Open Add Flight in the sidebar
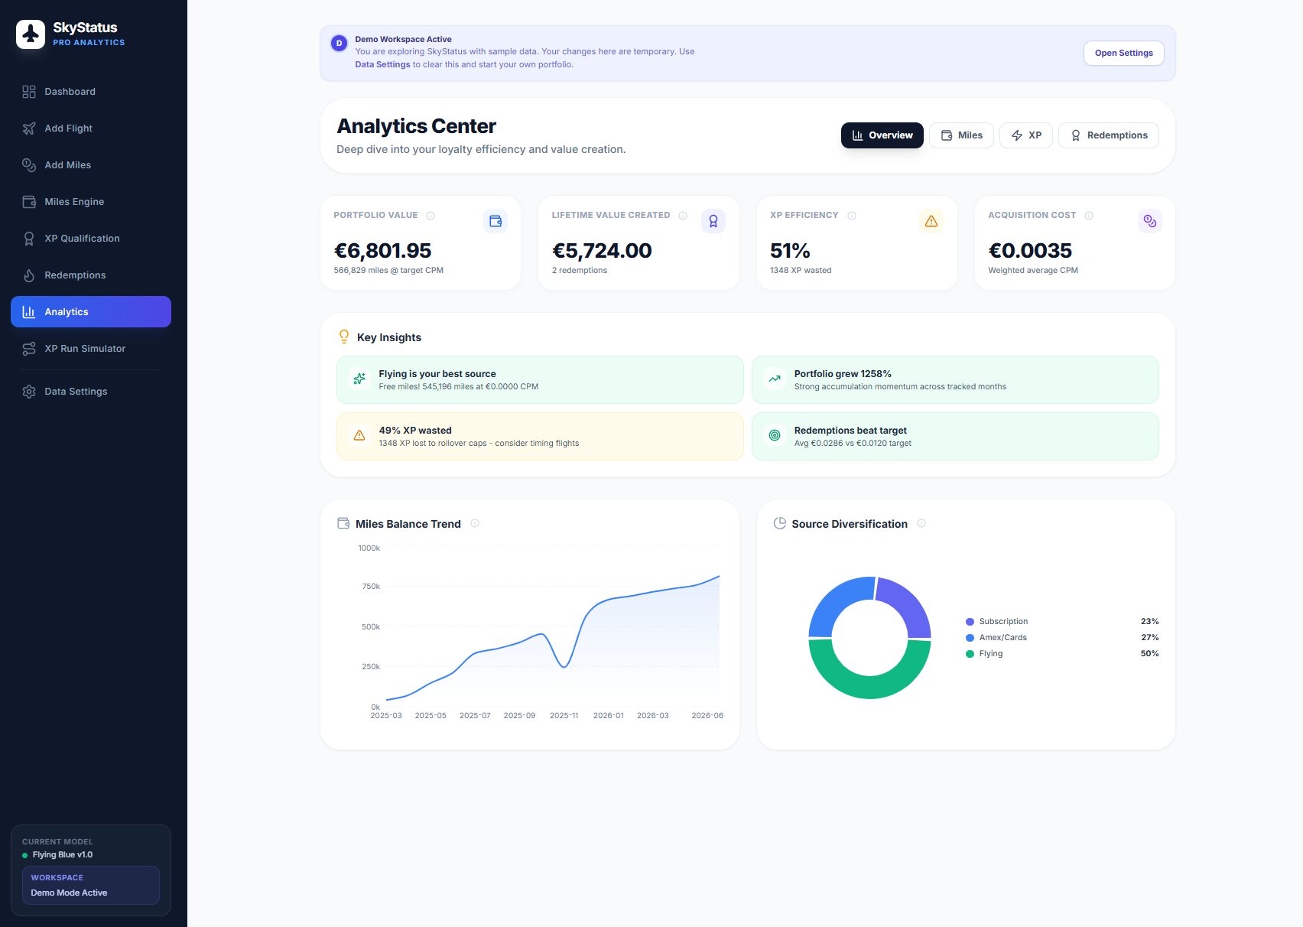Viewport: 1303px width, 927px height. pos(68,128)
